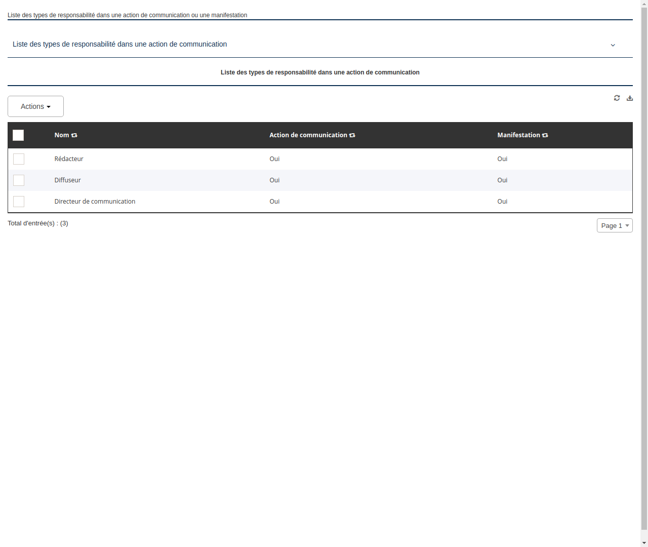Click the breadcrumb link at the top
Image resolution: width=648 pixels, height=547 pixels.
tap(127, 15)
